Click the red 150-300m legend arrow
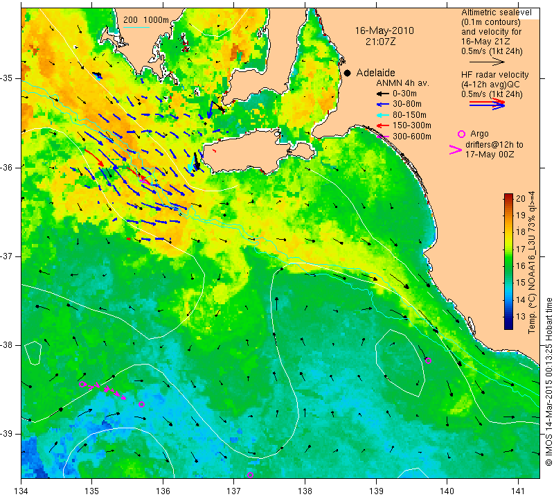 382,125
